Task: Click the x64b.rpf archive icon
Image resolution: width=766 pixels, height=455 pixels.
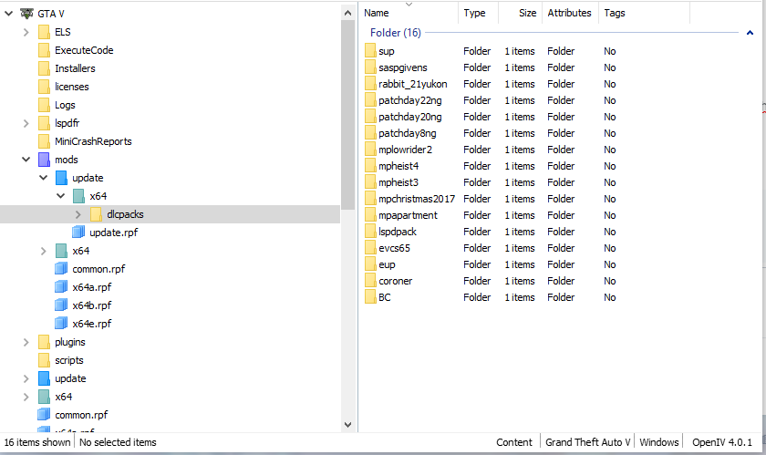Action: pos(61,305)
